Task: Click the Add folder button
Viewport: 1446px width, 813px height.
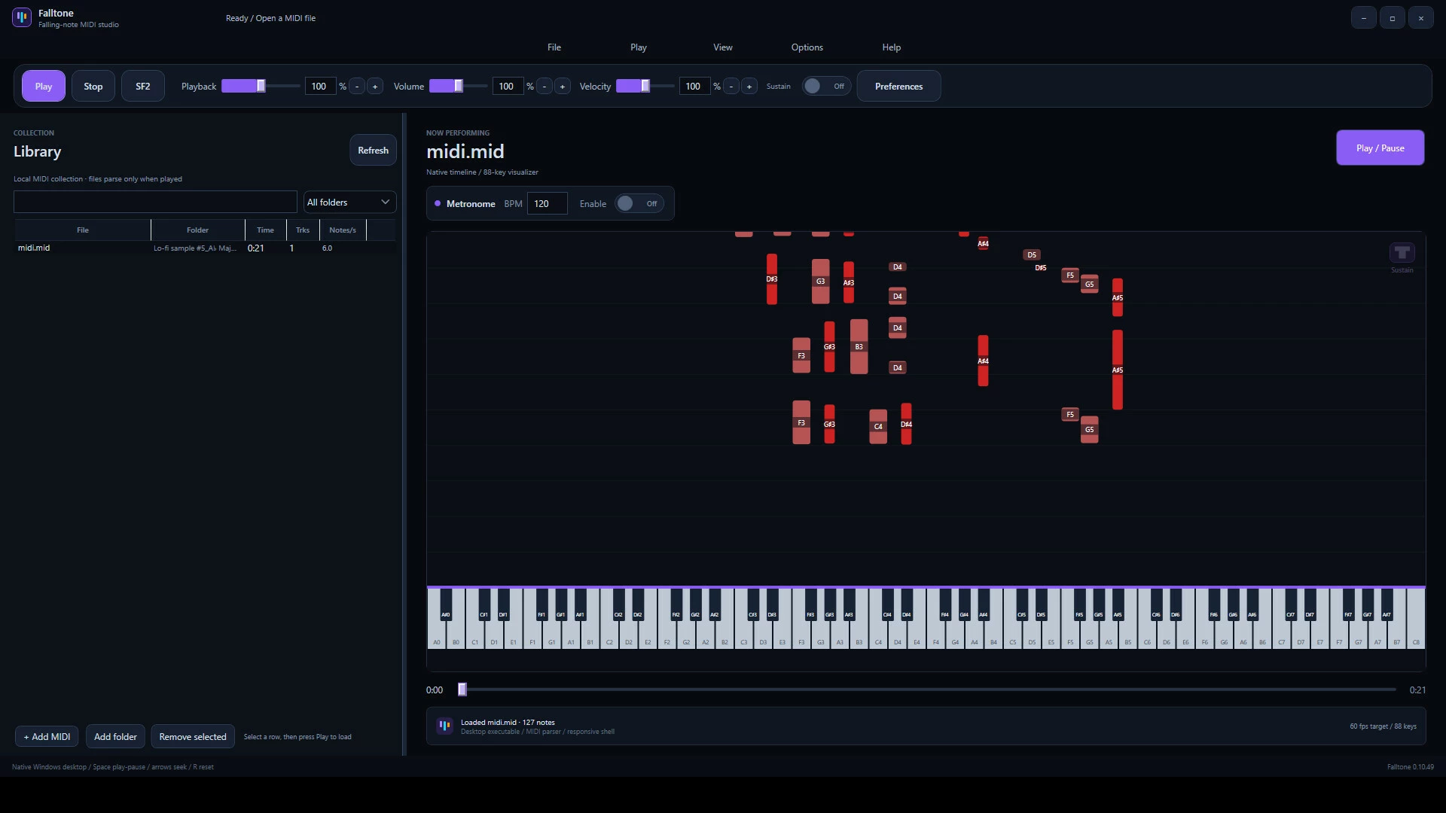Action: (x=115, y=736)
